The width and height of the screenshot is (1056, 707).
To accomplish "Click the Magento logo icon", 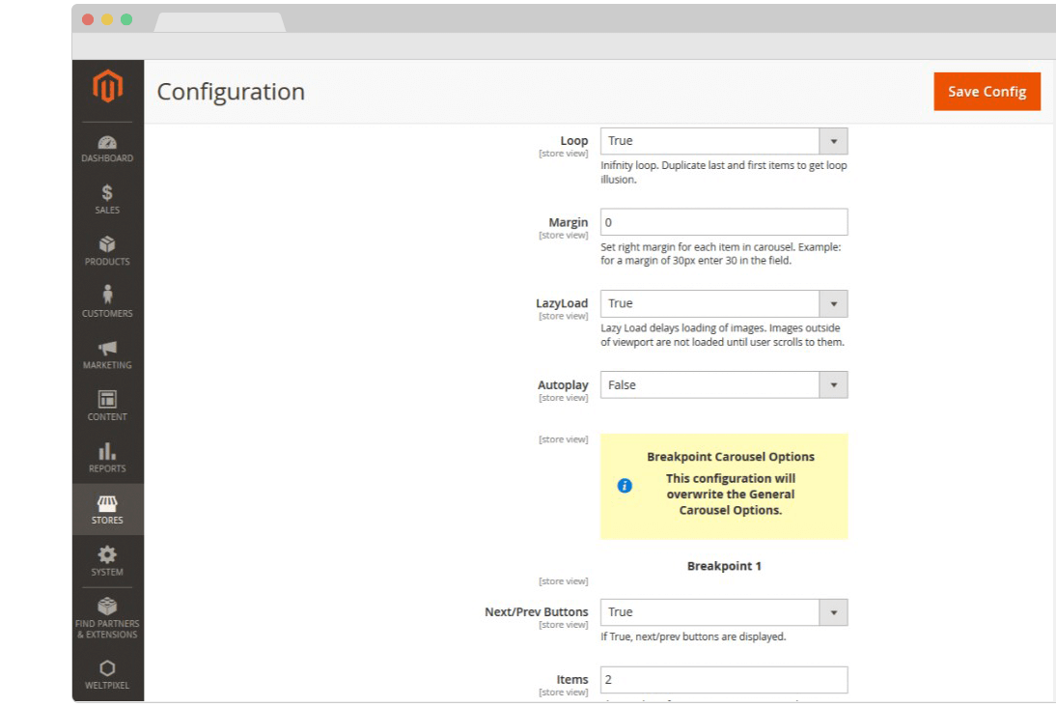I will 107,87.
